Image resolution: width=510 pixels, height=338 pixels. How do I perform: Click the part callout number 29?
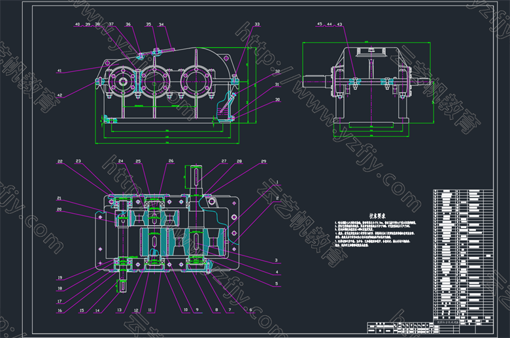(263, 161)
